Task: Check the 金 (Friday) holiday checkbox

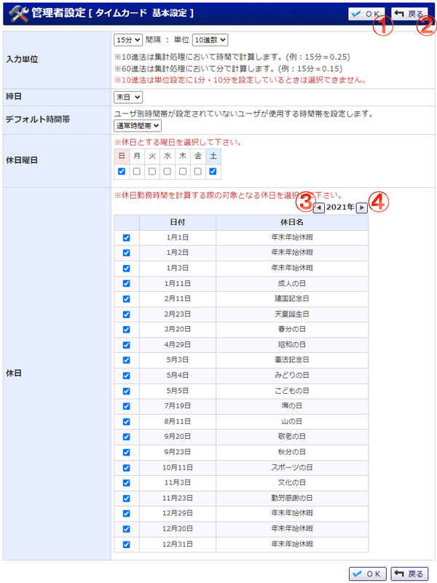Action: 198,171
